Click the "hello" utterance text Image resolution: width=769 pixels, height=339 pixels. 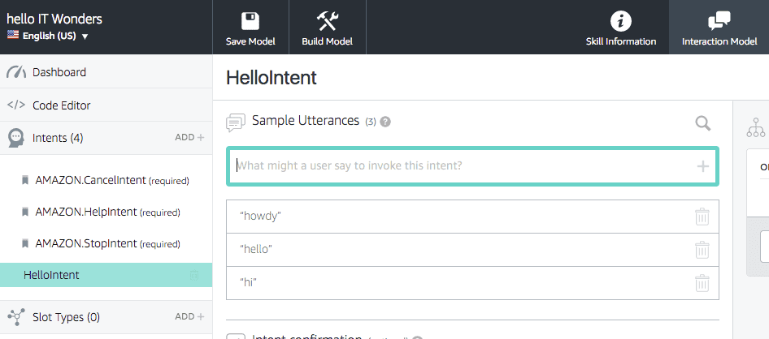[x=255, y=250]
